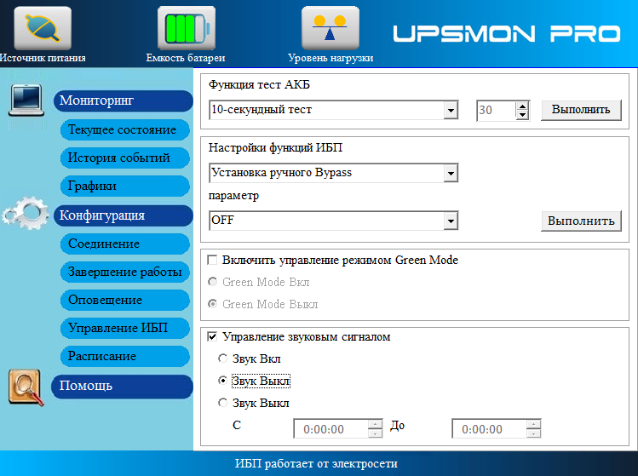
Task: Select Звук Вкл radio button
Action: pyautogui.click(x=222, y=358)
